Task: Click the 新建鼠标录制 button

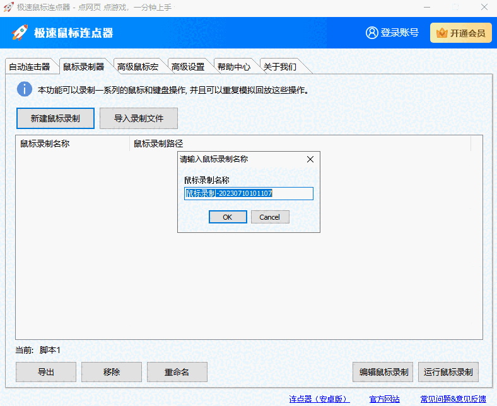Action: coord(56,118)
